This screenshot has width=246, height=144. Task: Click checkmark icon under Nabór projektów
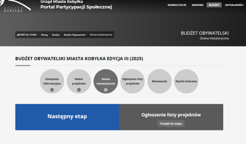79,90
